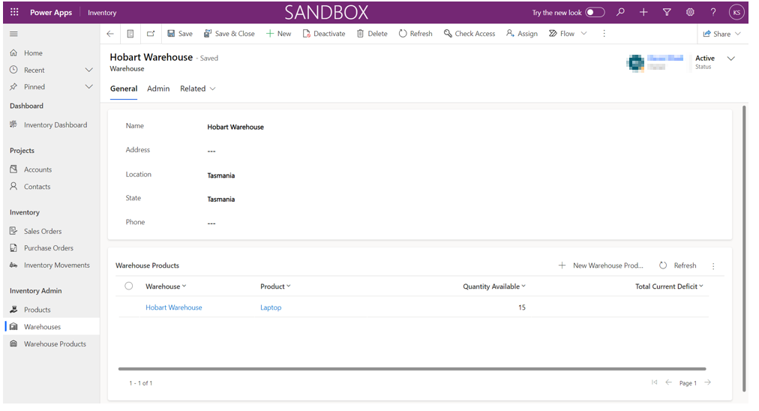
Task: Open the Laptop product link
Action: click(271, 307)
